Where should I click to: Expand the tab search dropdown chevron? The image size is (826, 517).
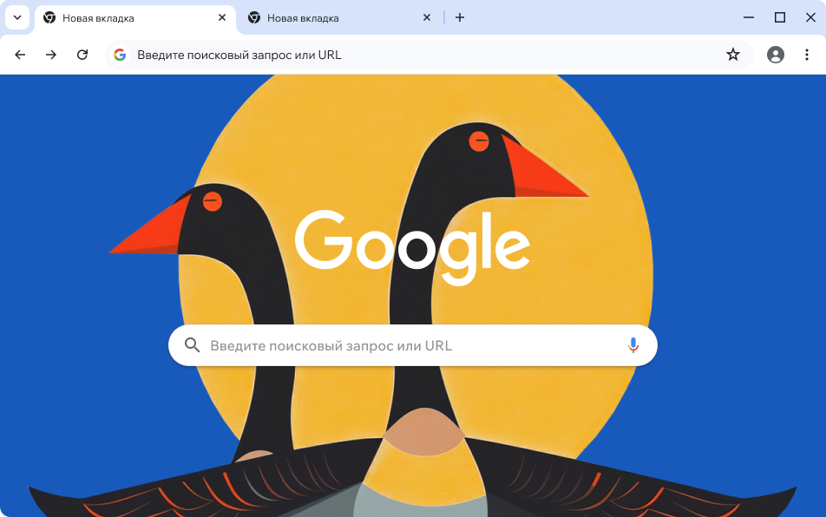[x=17, y=18]
